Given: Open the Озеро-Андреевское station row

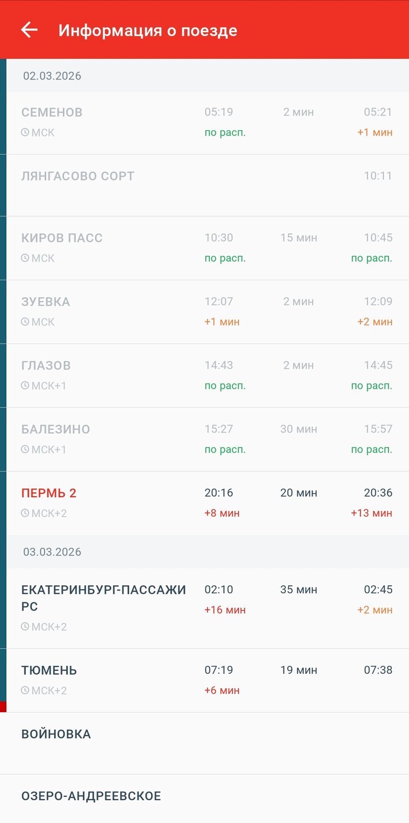Looking at the screenshot, I should 91,796.
